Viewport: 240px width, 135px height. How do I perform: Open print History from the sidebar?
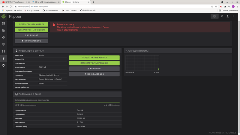coord(4,37)
